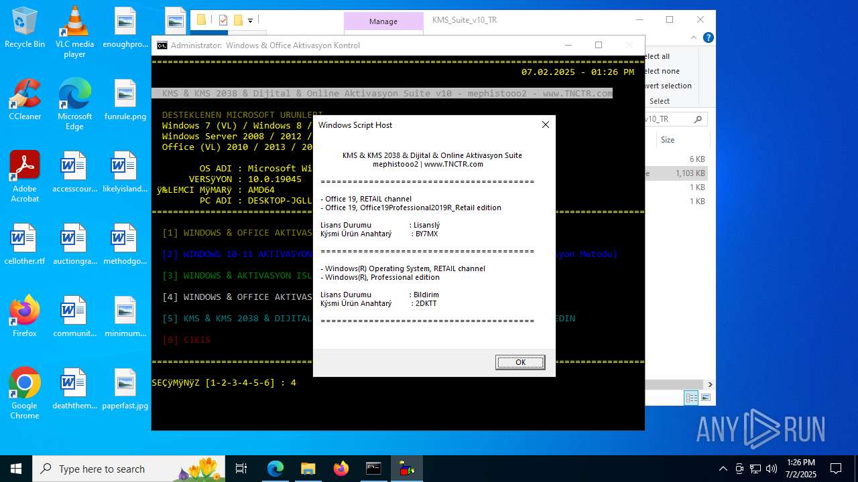Screen dimensions: 858x482
Task: Open Windows Start menu
Action: [16, 469]
